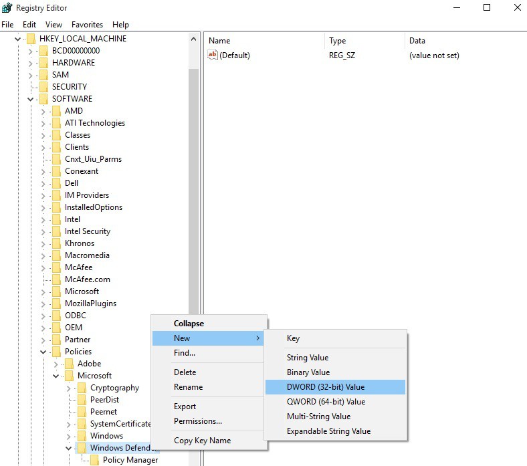Click the Intel Security folder icon
Image resolution: width=527 pixels, height=466 pixels.
pos(56,231)
